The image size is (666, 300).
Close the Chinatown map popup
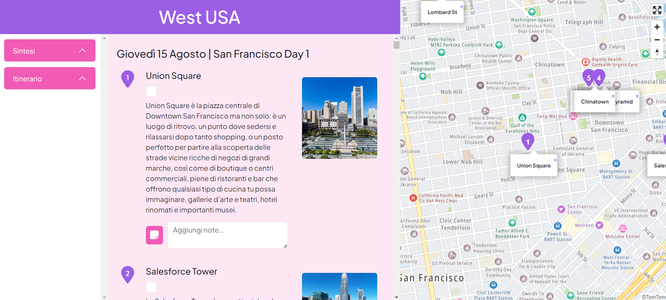(x=613, y=96)
